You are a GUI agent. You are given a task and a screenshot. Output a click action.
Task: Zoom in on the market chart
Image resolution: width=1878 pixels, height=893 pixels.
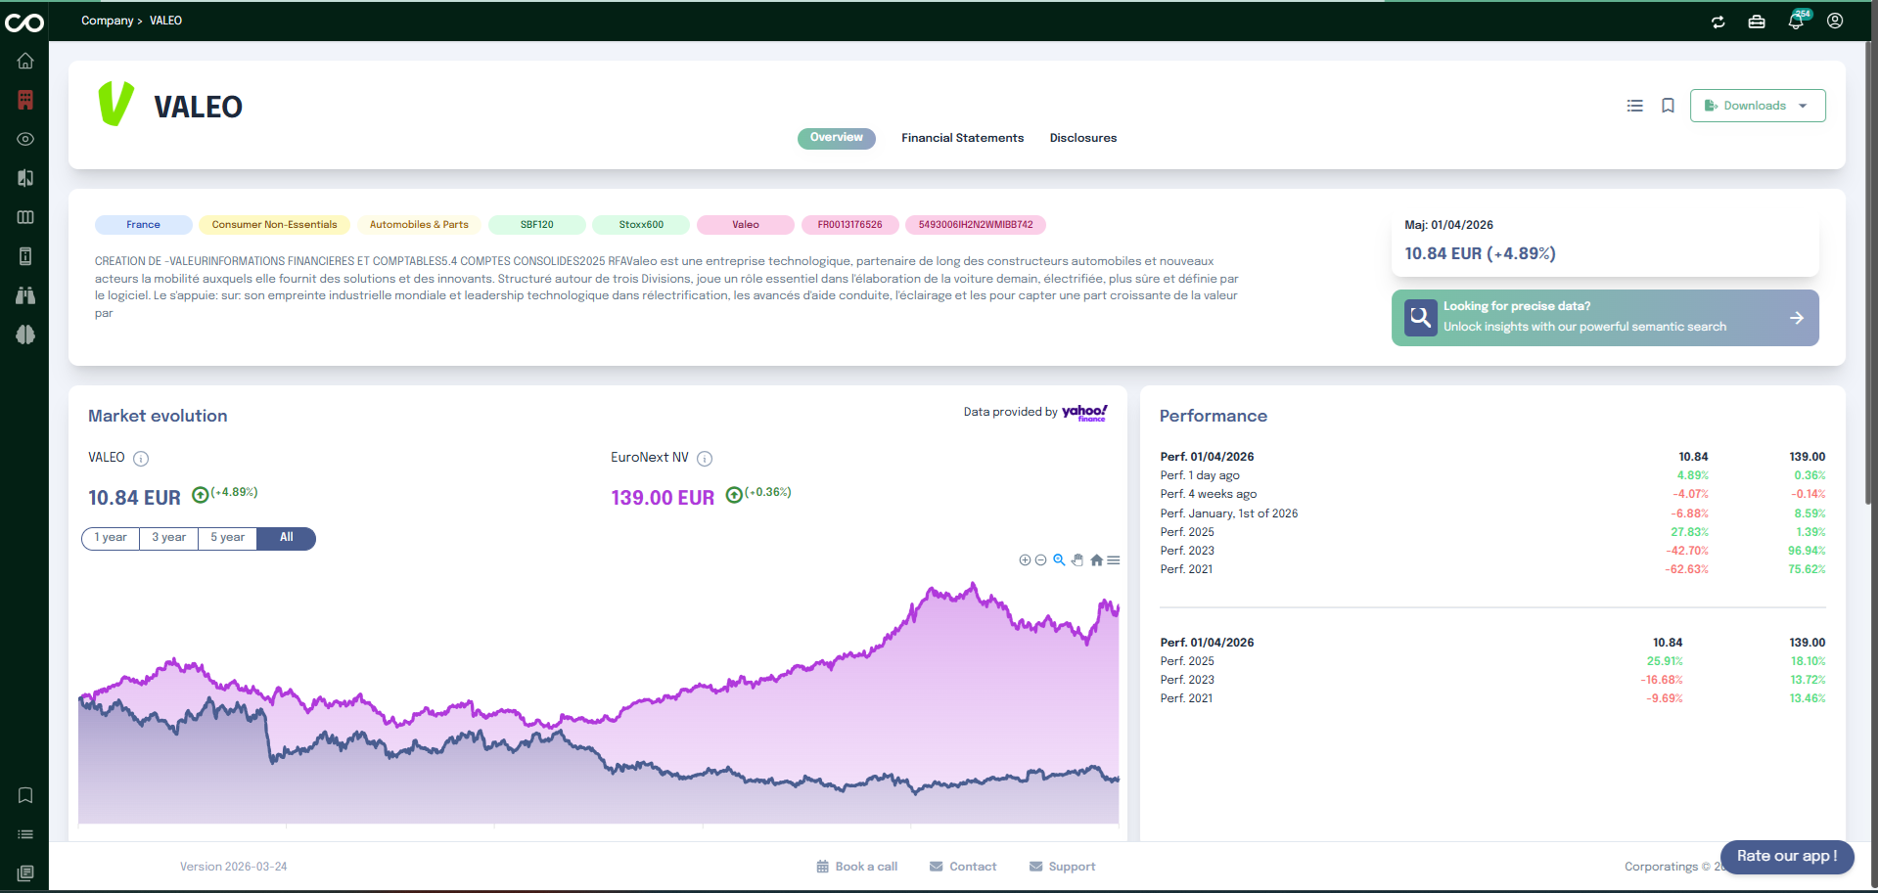click(1025, 559)
